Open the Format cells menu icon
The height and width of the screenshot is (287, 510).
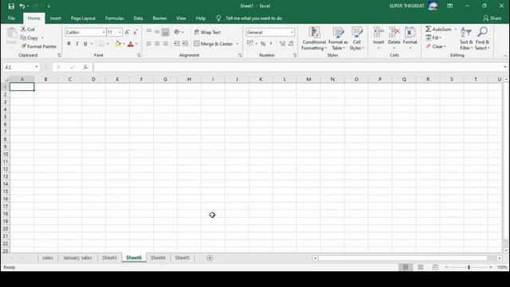point(410,33)
